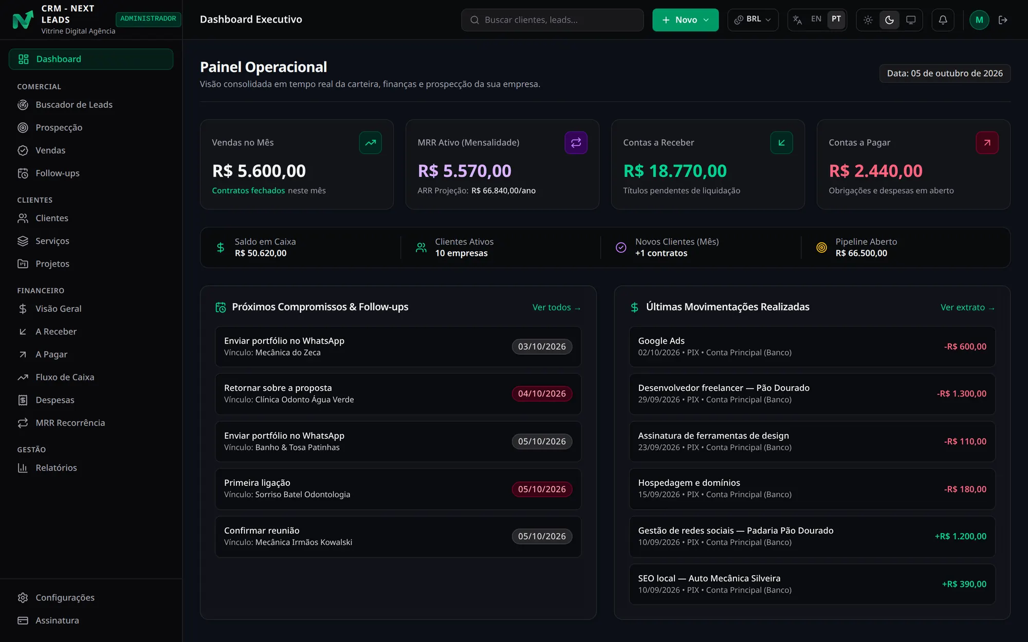Click the Contas a Pagar arrow icon
The image size is (1028, 642).
987,143
